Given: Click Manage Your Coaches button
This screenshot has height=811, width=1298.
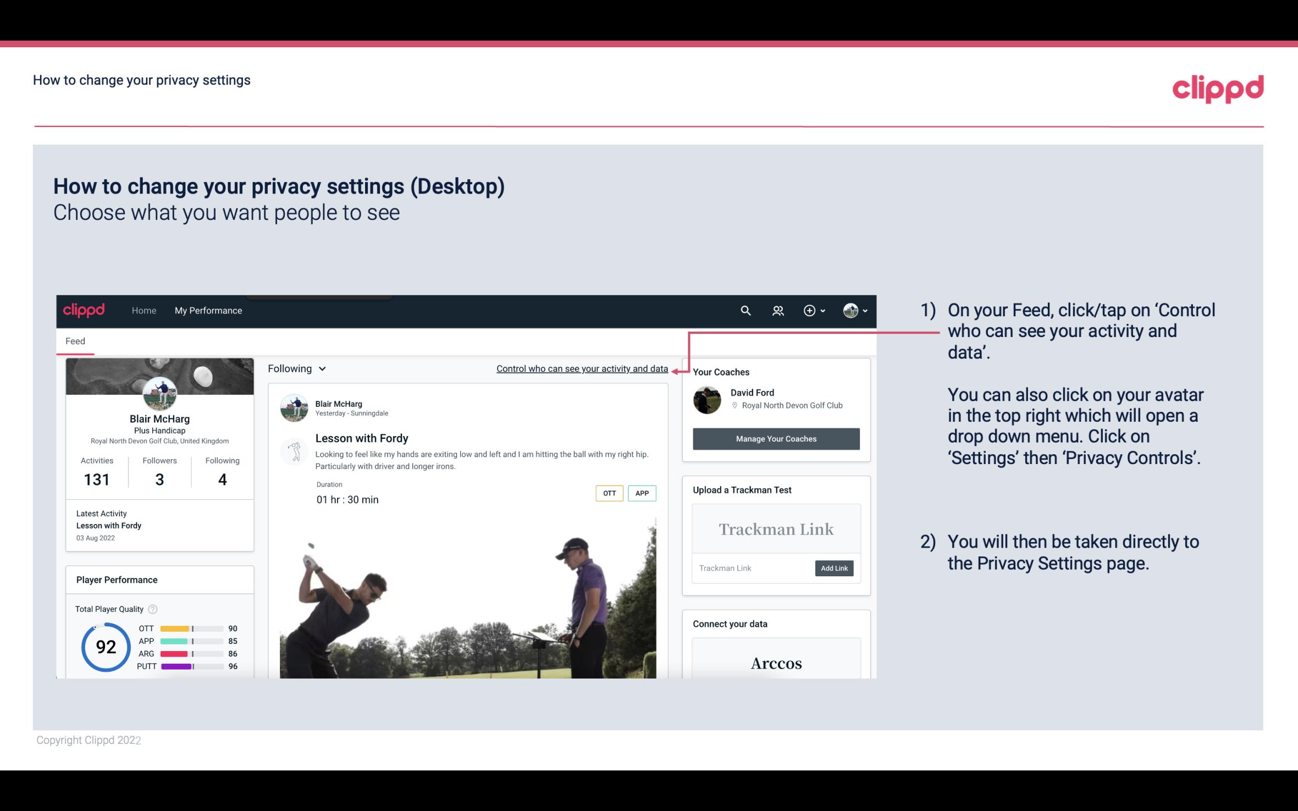Looking at the screenshot, I should tap(775, 438).
